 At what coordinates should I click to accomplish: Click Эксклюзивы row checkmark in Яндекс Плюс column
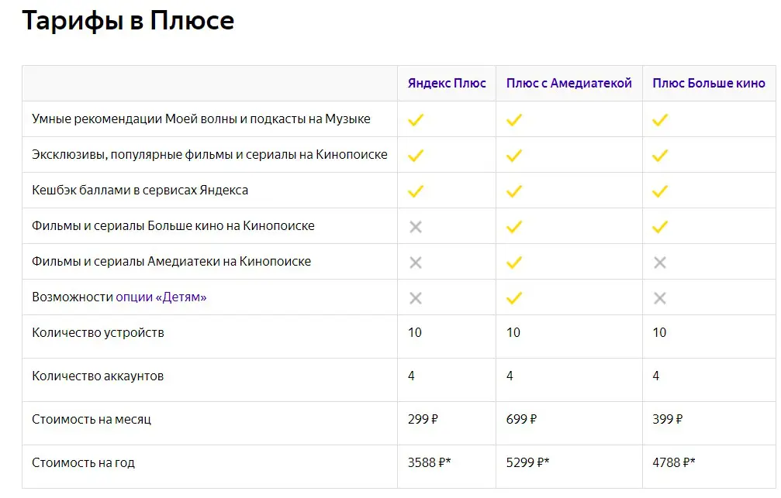tap(416, 156)
